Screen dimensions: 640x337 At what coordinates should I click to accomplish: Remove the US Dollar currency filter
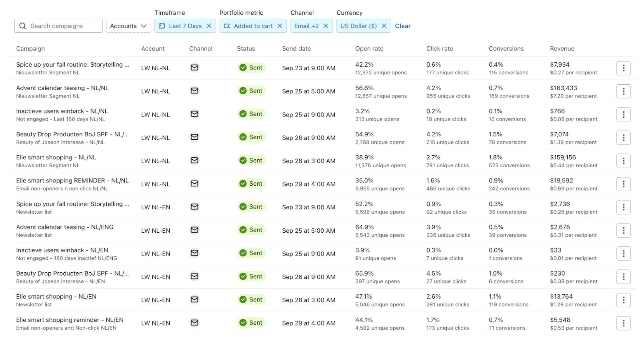point(384,26)
